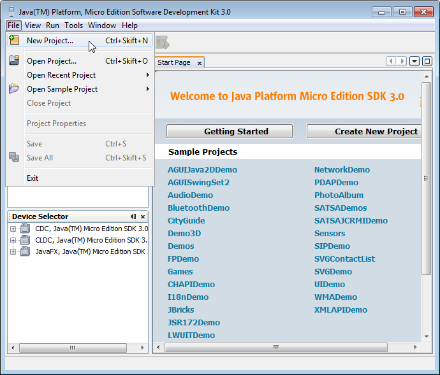
Task: Click the Start Page horizontal scrollbar thumb
Action: tap(276, 347)
